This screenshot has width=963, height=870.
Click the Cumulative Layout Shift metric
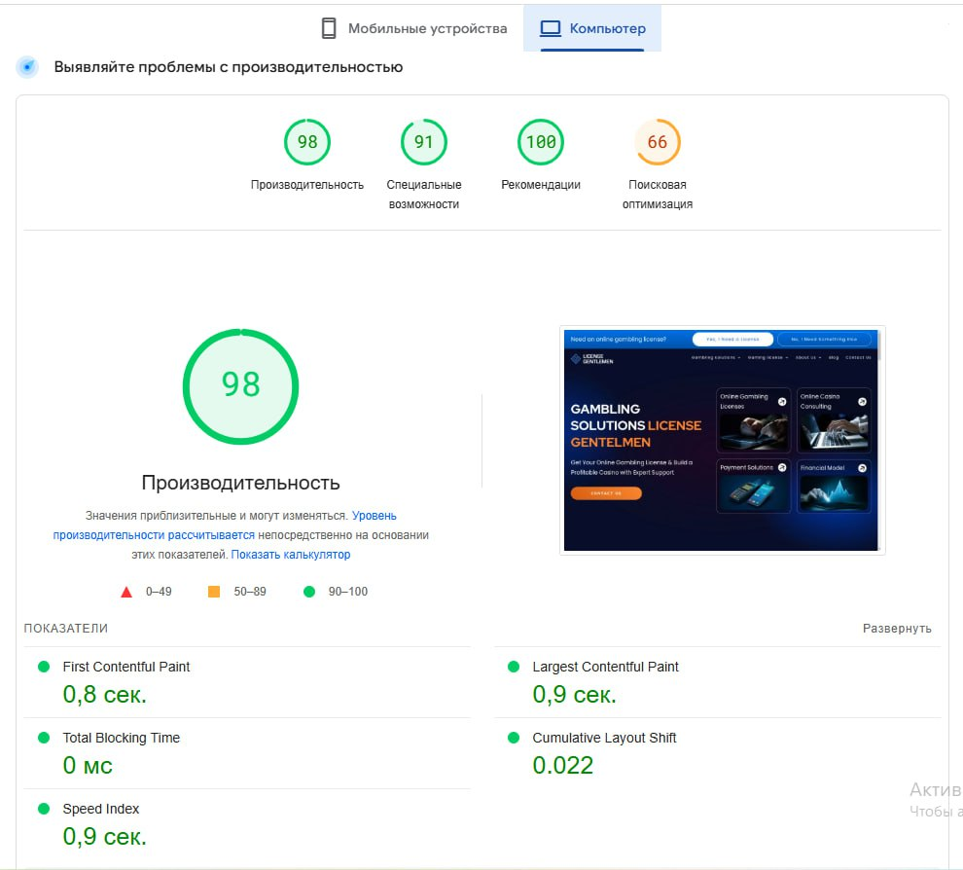pyautogui.click(x=604, y=738)
